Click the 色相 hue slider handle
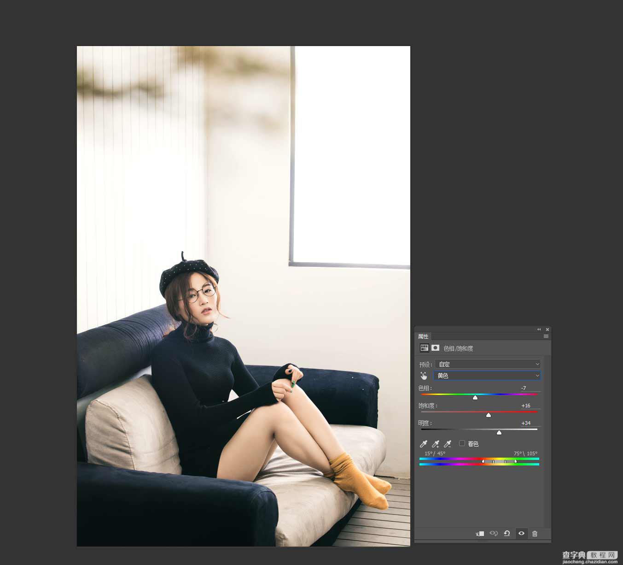The image size is (623, 565). click(475, 397)
